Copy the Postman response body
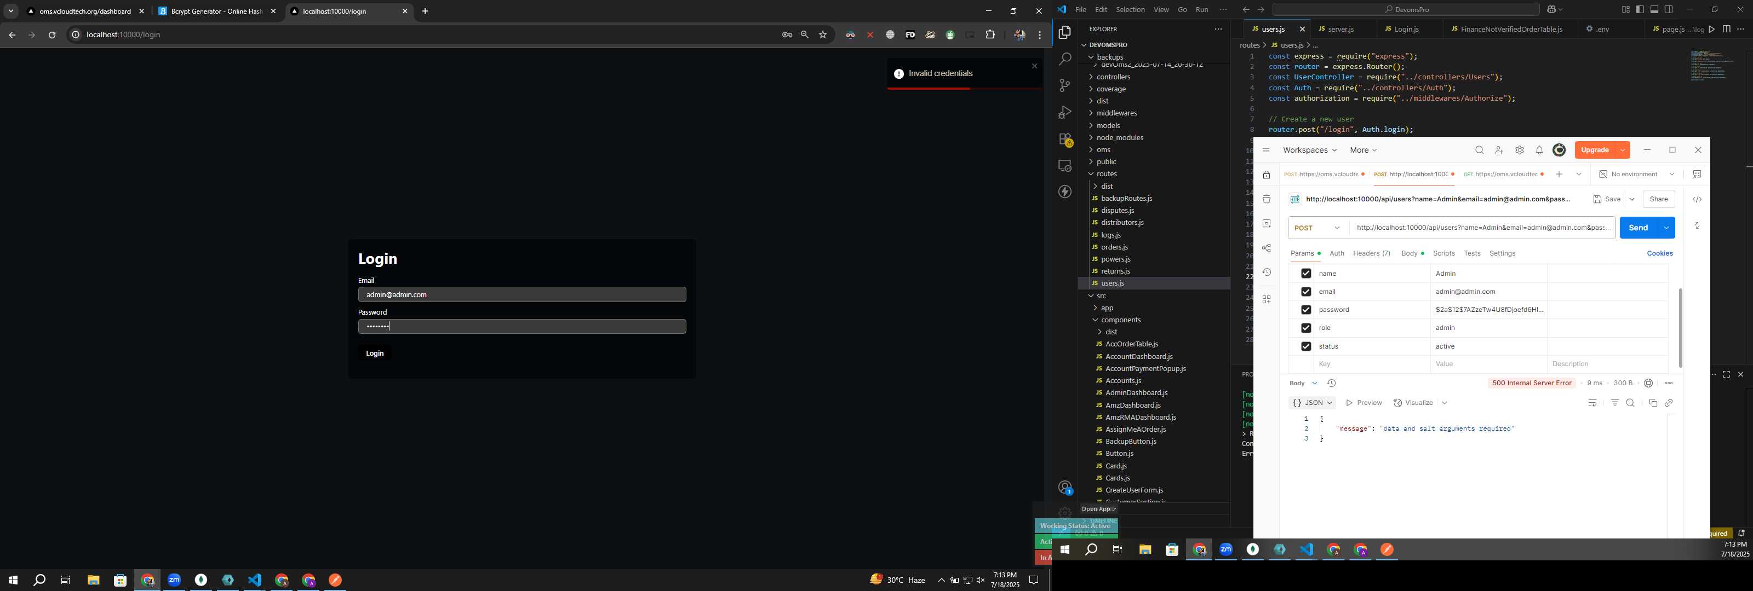This screenshot has height=591, width=1753. point(1653,403)
